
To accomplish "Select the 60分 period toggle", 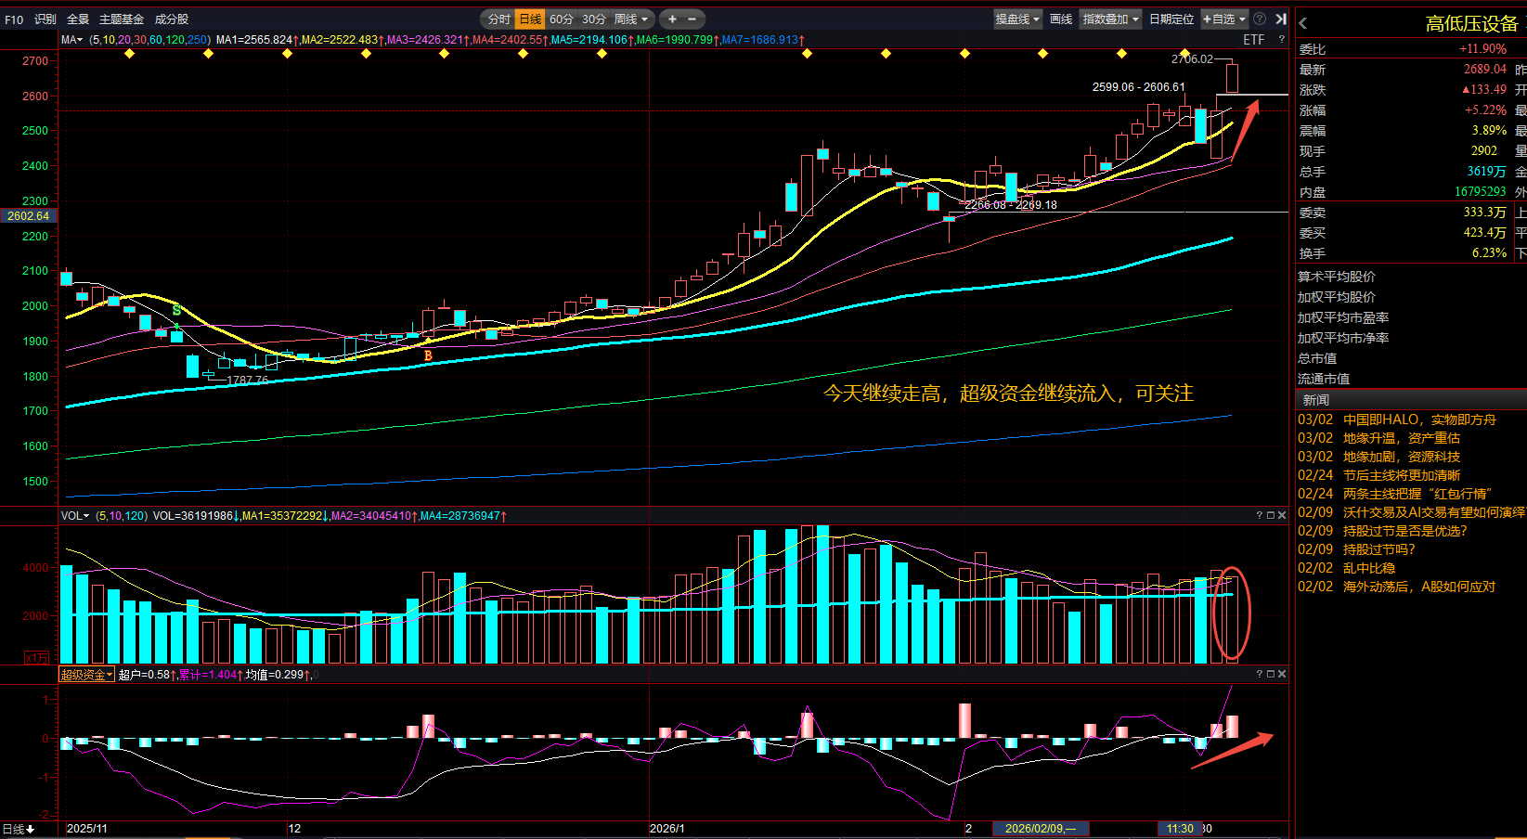I will click(562, 19).
